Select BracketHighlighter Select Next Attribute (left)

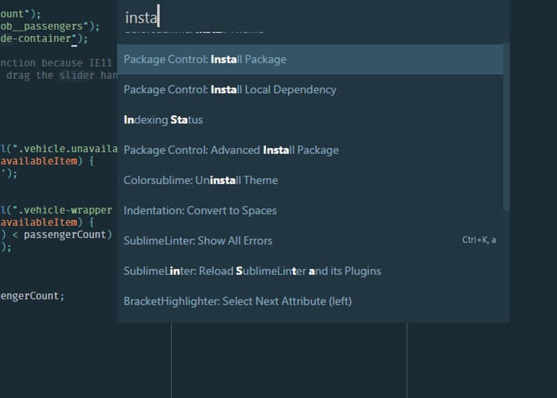click(237, 301)
